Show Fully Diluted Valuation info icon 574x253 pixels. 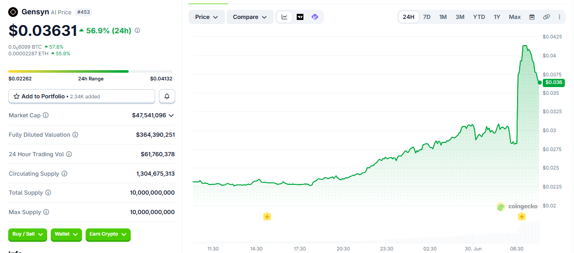[x=75, y=135]
